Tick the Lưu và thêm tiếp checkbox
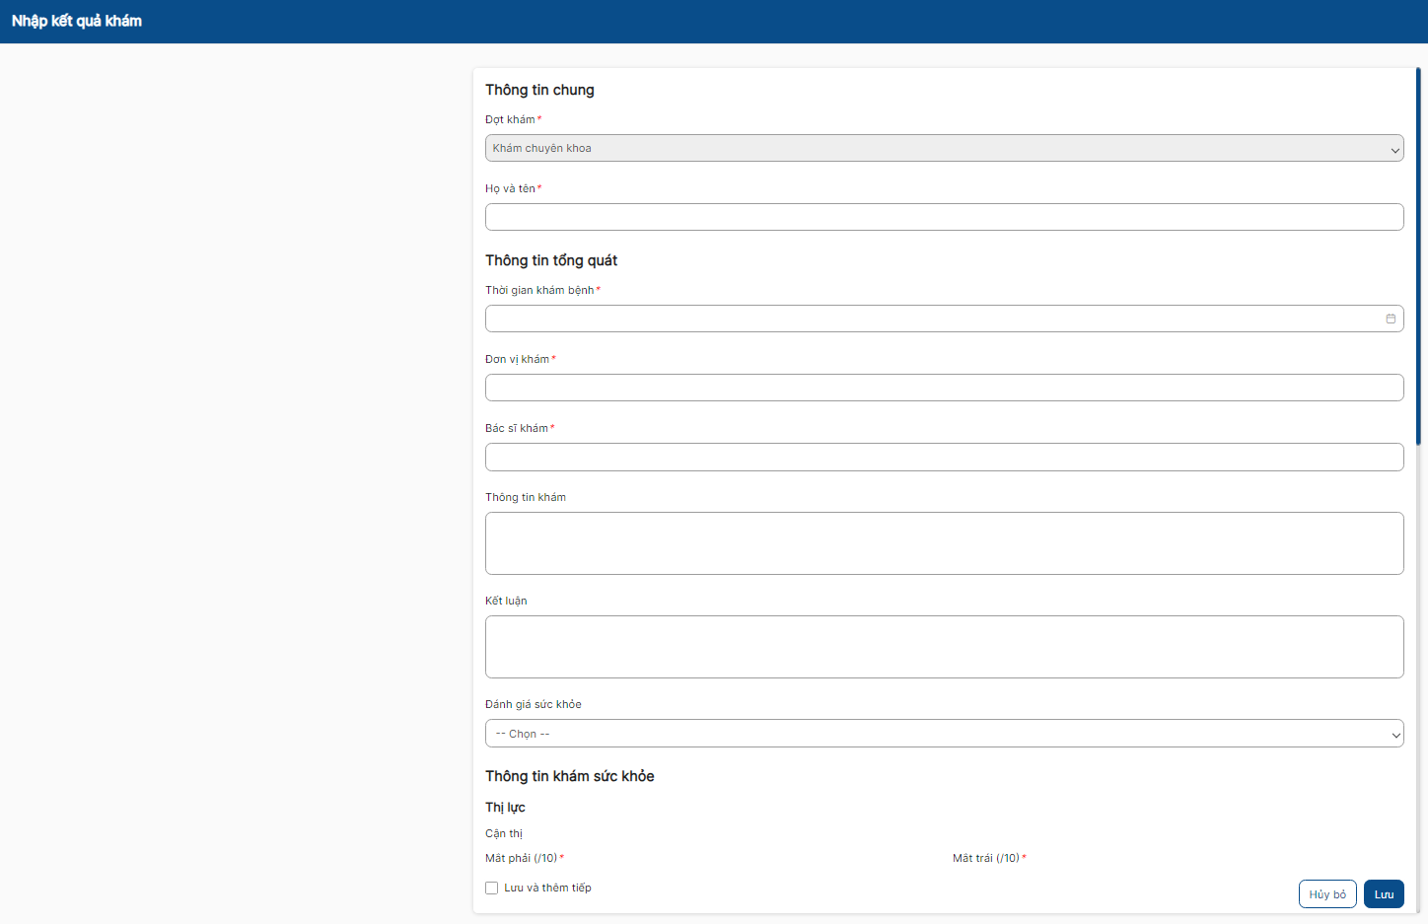 492,888
